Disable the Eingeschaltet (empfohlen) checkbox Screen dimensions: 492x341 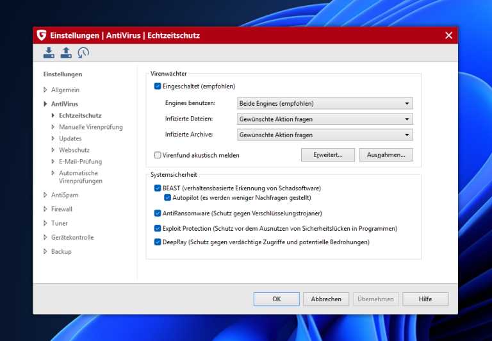[158, 86]
